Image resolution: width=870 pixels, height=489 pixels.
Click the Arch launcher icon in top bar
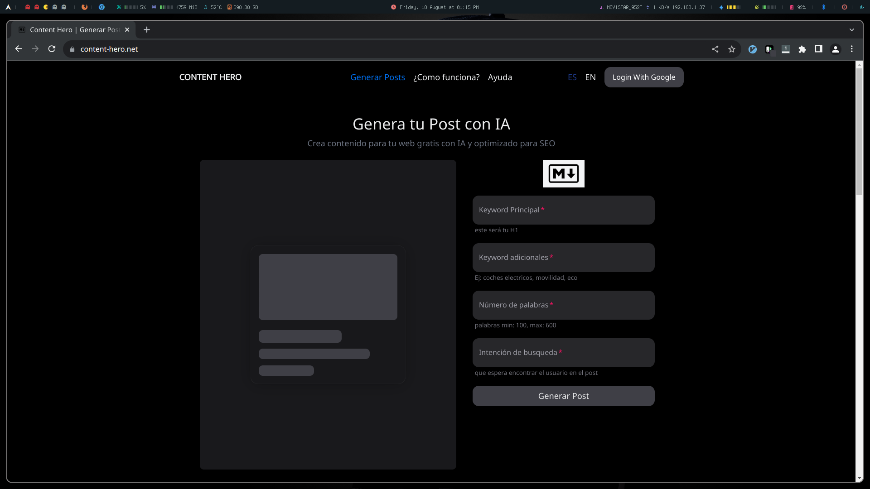[8, 7]
